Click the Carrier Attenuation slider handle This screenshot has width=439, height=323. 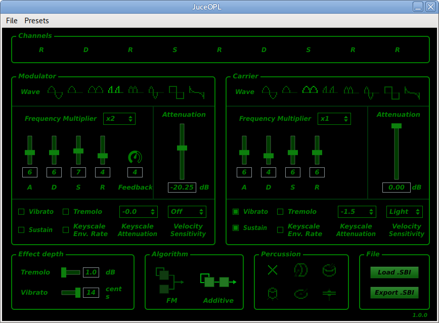click(x=397, y=126)
